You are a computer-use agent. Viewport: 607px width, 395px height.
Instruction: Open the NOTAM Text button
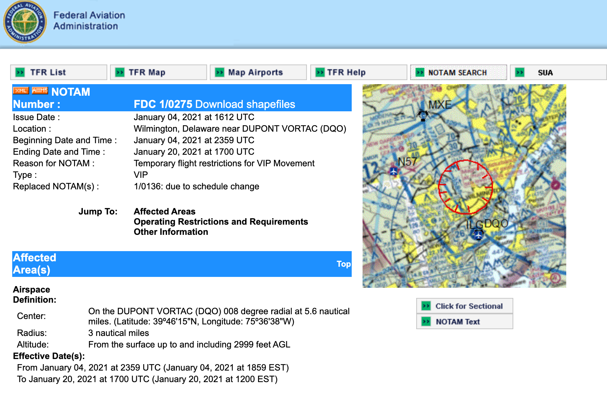point(465,321)
